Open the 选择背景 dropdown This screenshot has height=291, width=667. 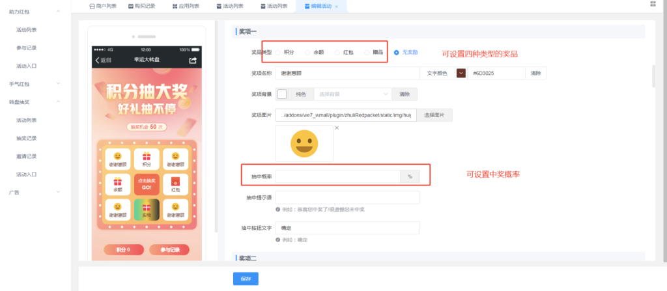353,94
